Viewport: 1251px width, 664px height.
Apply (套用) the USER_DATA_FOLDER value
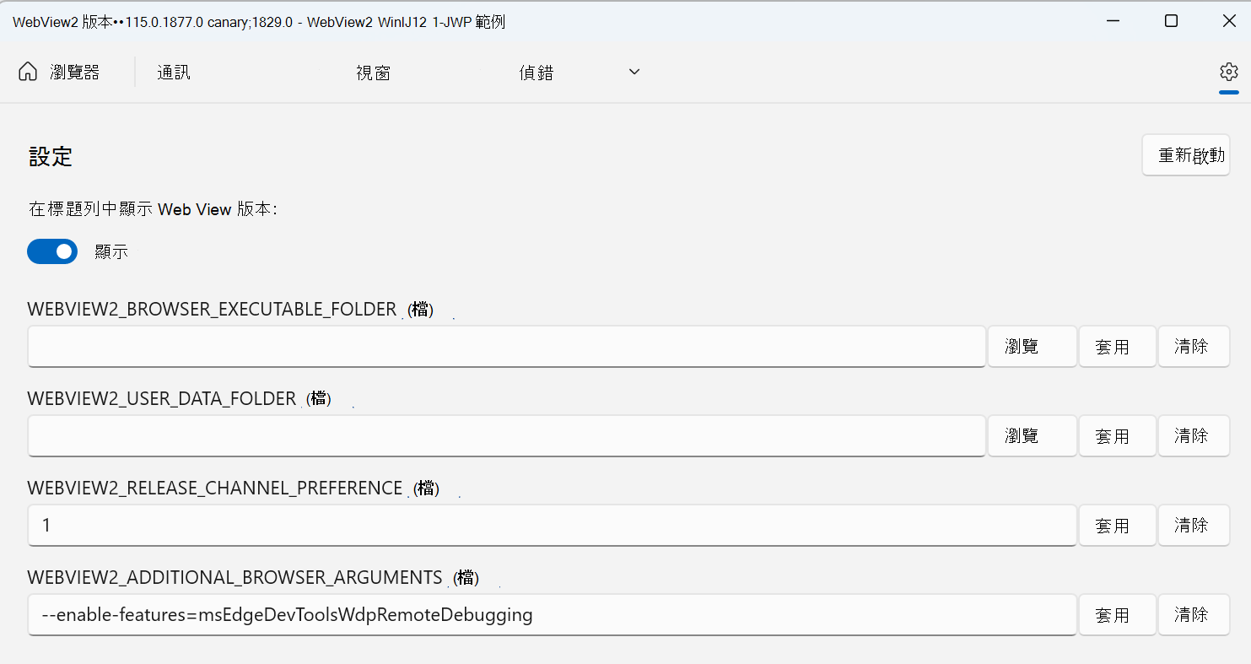tap(1118, 436)
